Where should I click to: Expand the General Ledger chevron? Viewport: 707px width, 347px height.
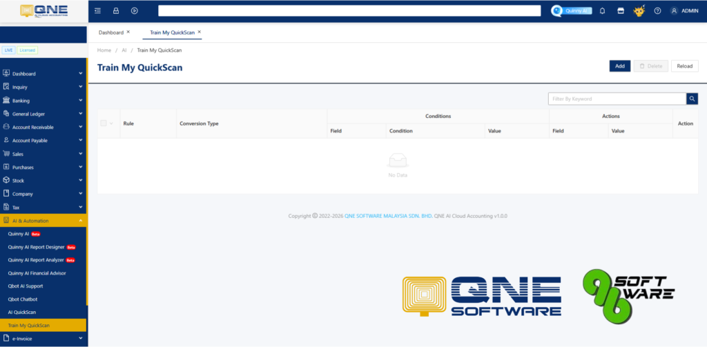[81, 114]
